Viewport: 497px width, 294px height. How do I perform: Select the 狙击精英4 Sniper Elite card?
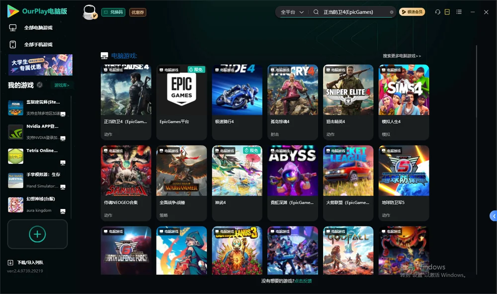click(x=348, y=102)
